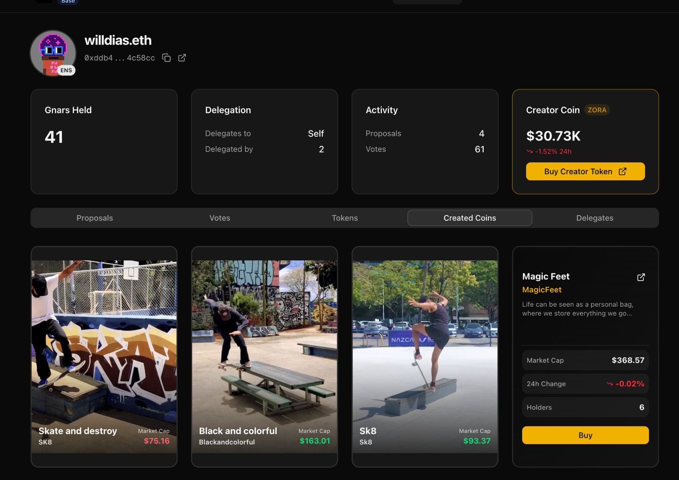Click the Base network badge at the top
The image size is (679, 480).
pyautogui.click(x=68, y=2)
